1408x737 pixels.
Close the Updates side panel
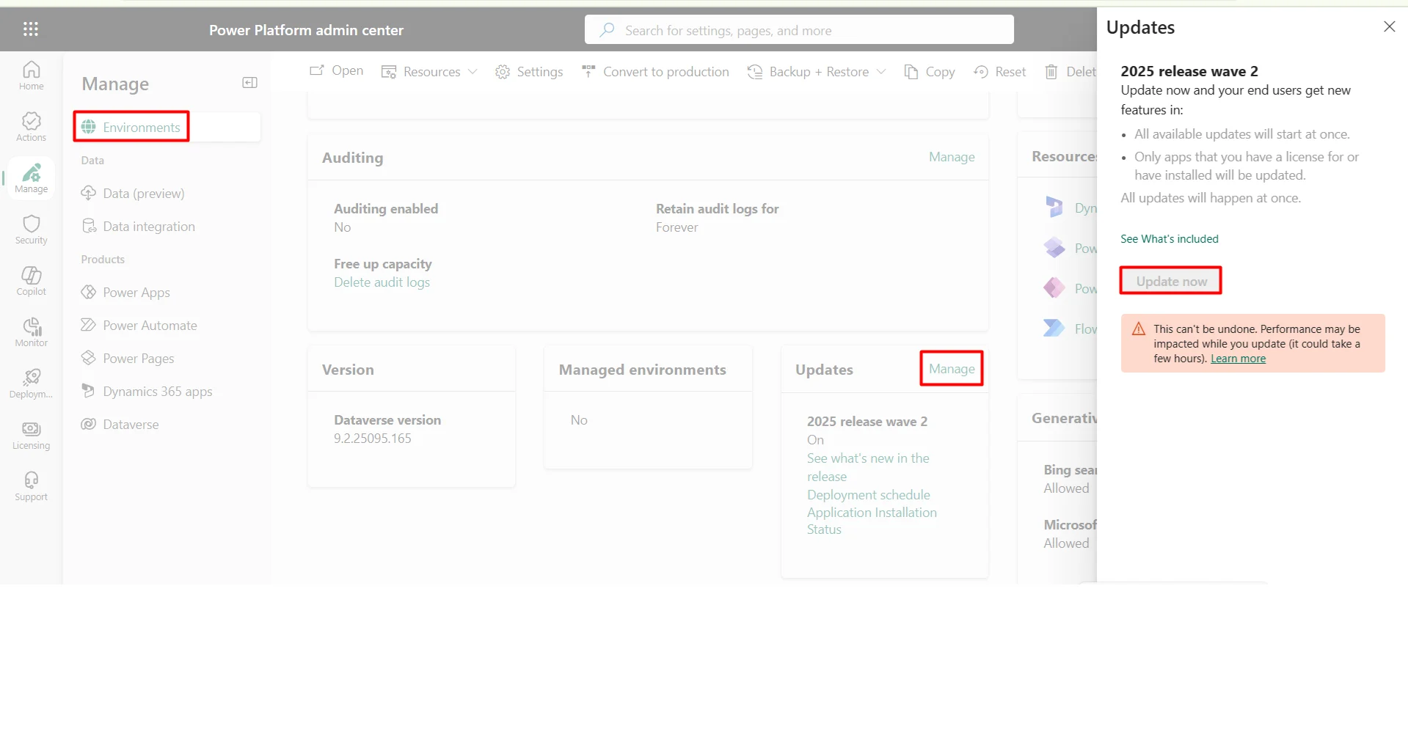coord(1389,27)
